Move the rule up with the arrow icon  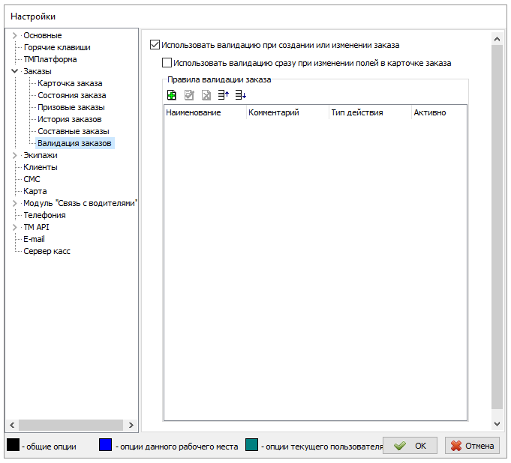pyautogui.click(x=223, y=95)
